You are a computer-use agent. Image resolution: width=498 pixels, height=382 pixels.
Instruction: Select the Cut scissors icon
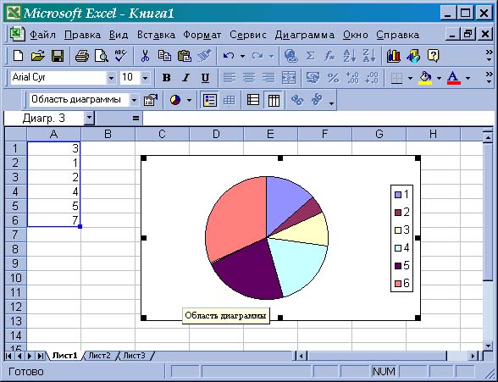click(x=145, y=56)
